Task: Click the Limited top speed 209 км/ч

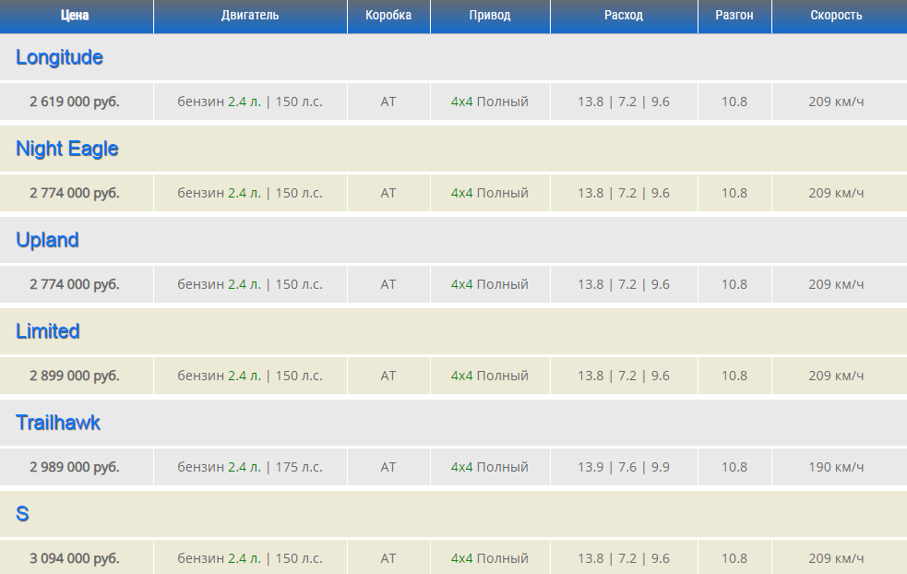Action: [837, 377]
